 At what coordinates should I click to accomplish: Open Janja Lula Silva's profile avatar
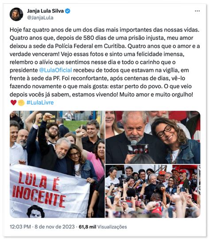16,14
